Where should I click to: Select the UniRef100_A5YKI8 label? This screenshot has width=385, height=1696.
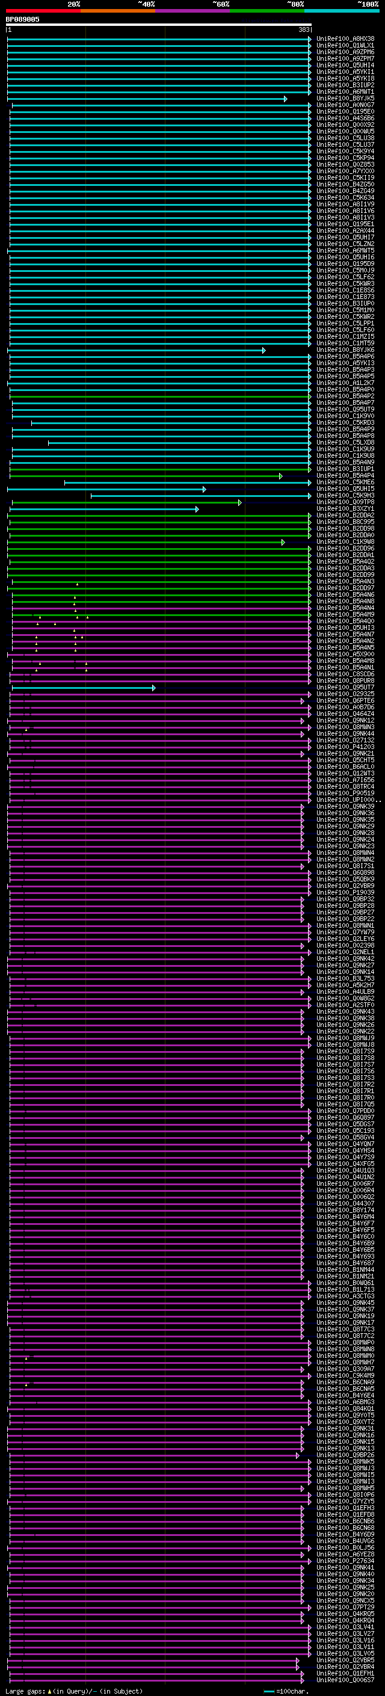[x=345, y=78]
